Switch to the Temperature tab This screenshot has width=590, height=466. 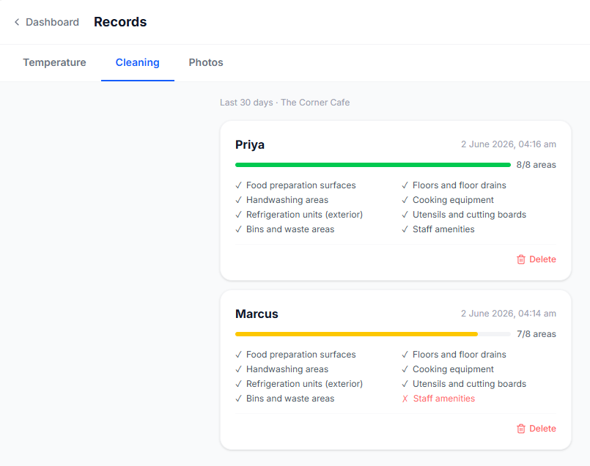[54, 62]
